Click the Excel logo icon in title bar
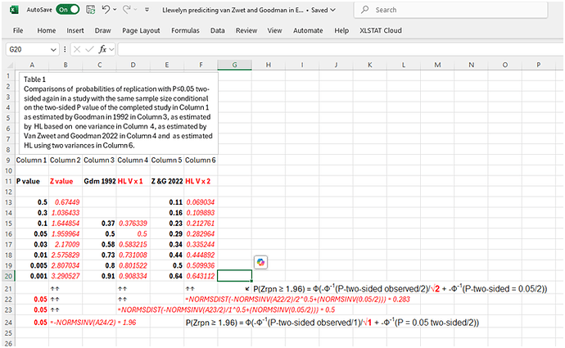565x348 pixels. coord(12,10)
